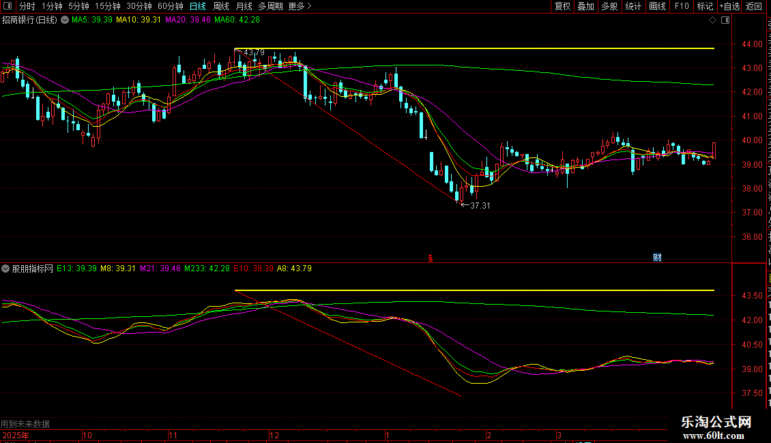Click the 复权 adjustment button
Viewport: 771px width, 443px height.
pos(562,6)
